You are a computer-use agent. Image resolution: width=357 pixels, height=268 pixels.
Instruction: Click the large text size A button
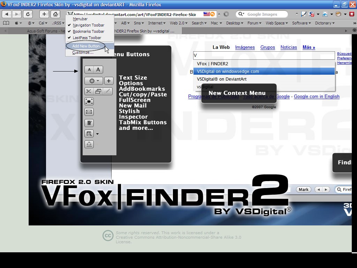tap(98, 70)
